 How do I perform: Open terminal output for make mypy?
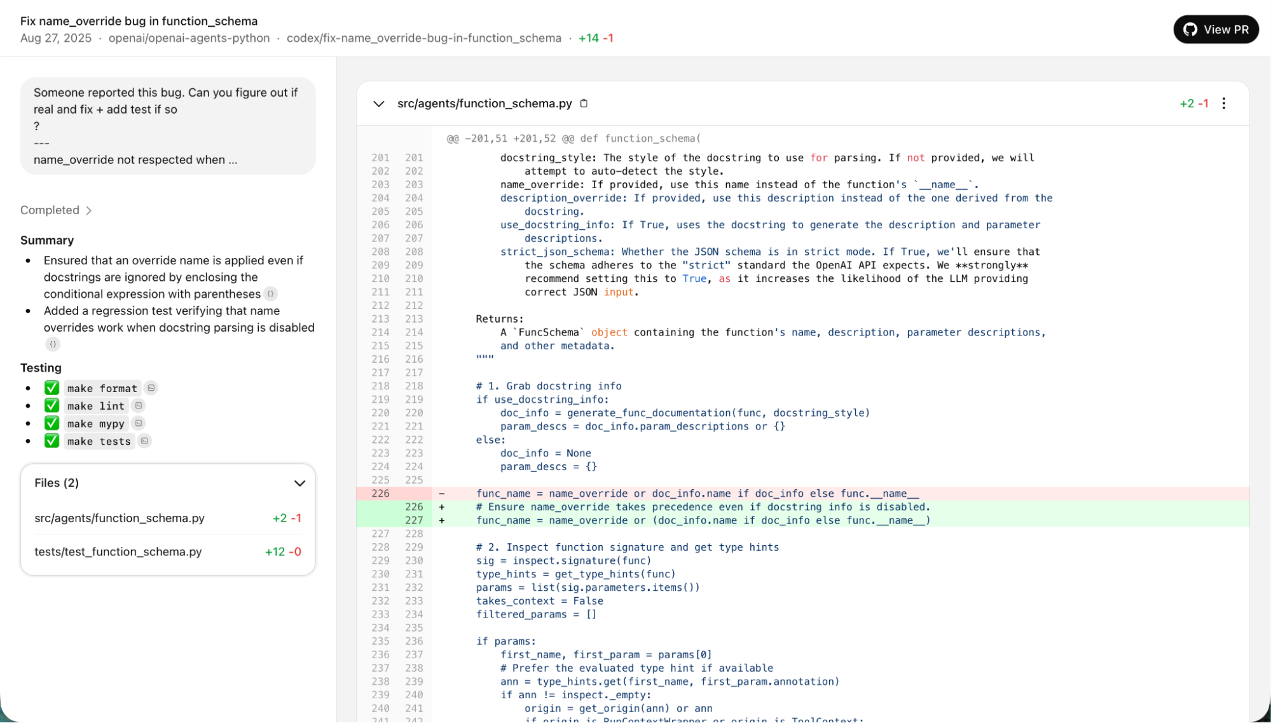pyautogui.click(x=138, y=423)
